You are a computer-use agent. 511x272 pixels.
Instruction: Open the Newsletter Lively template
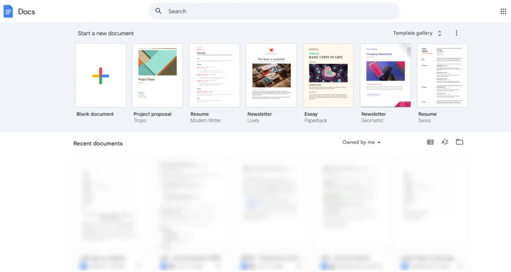(x=271, y=75)
